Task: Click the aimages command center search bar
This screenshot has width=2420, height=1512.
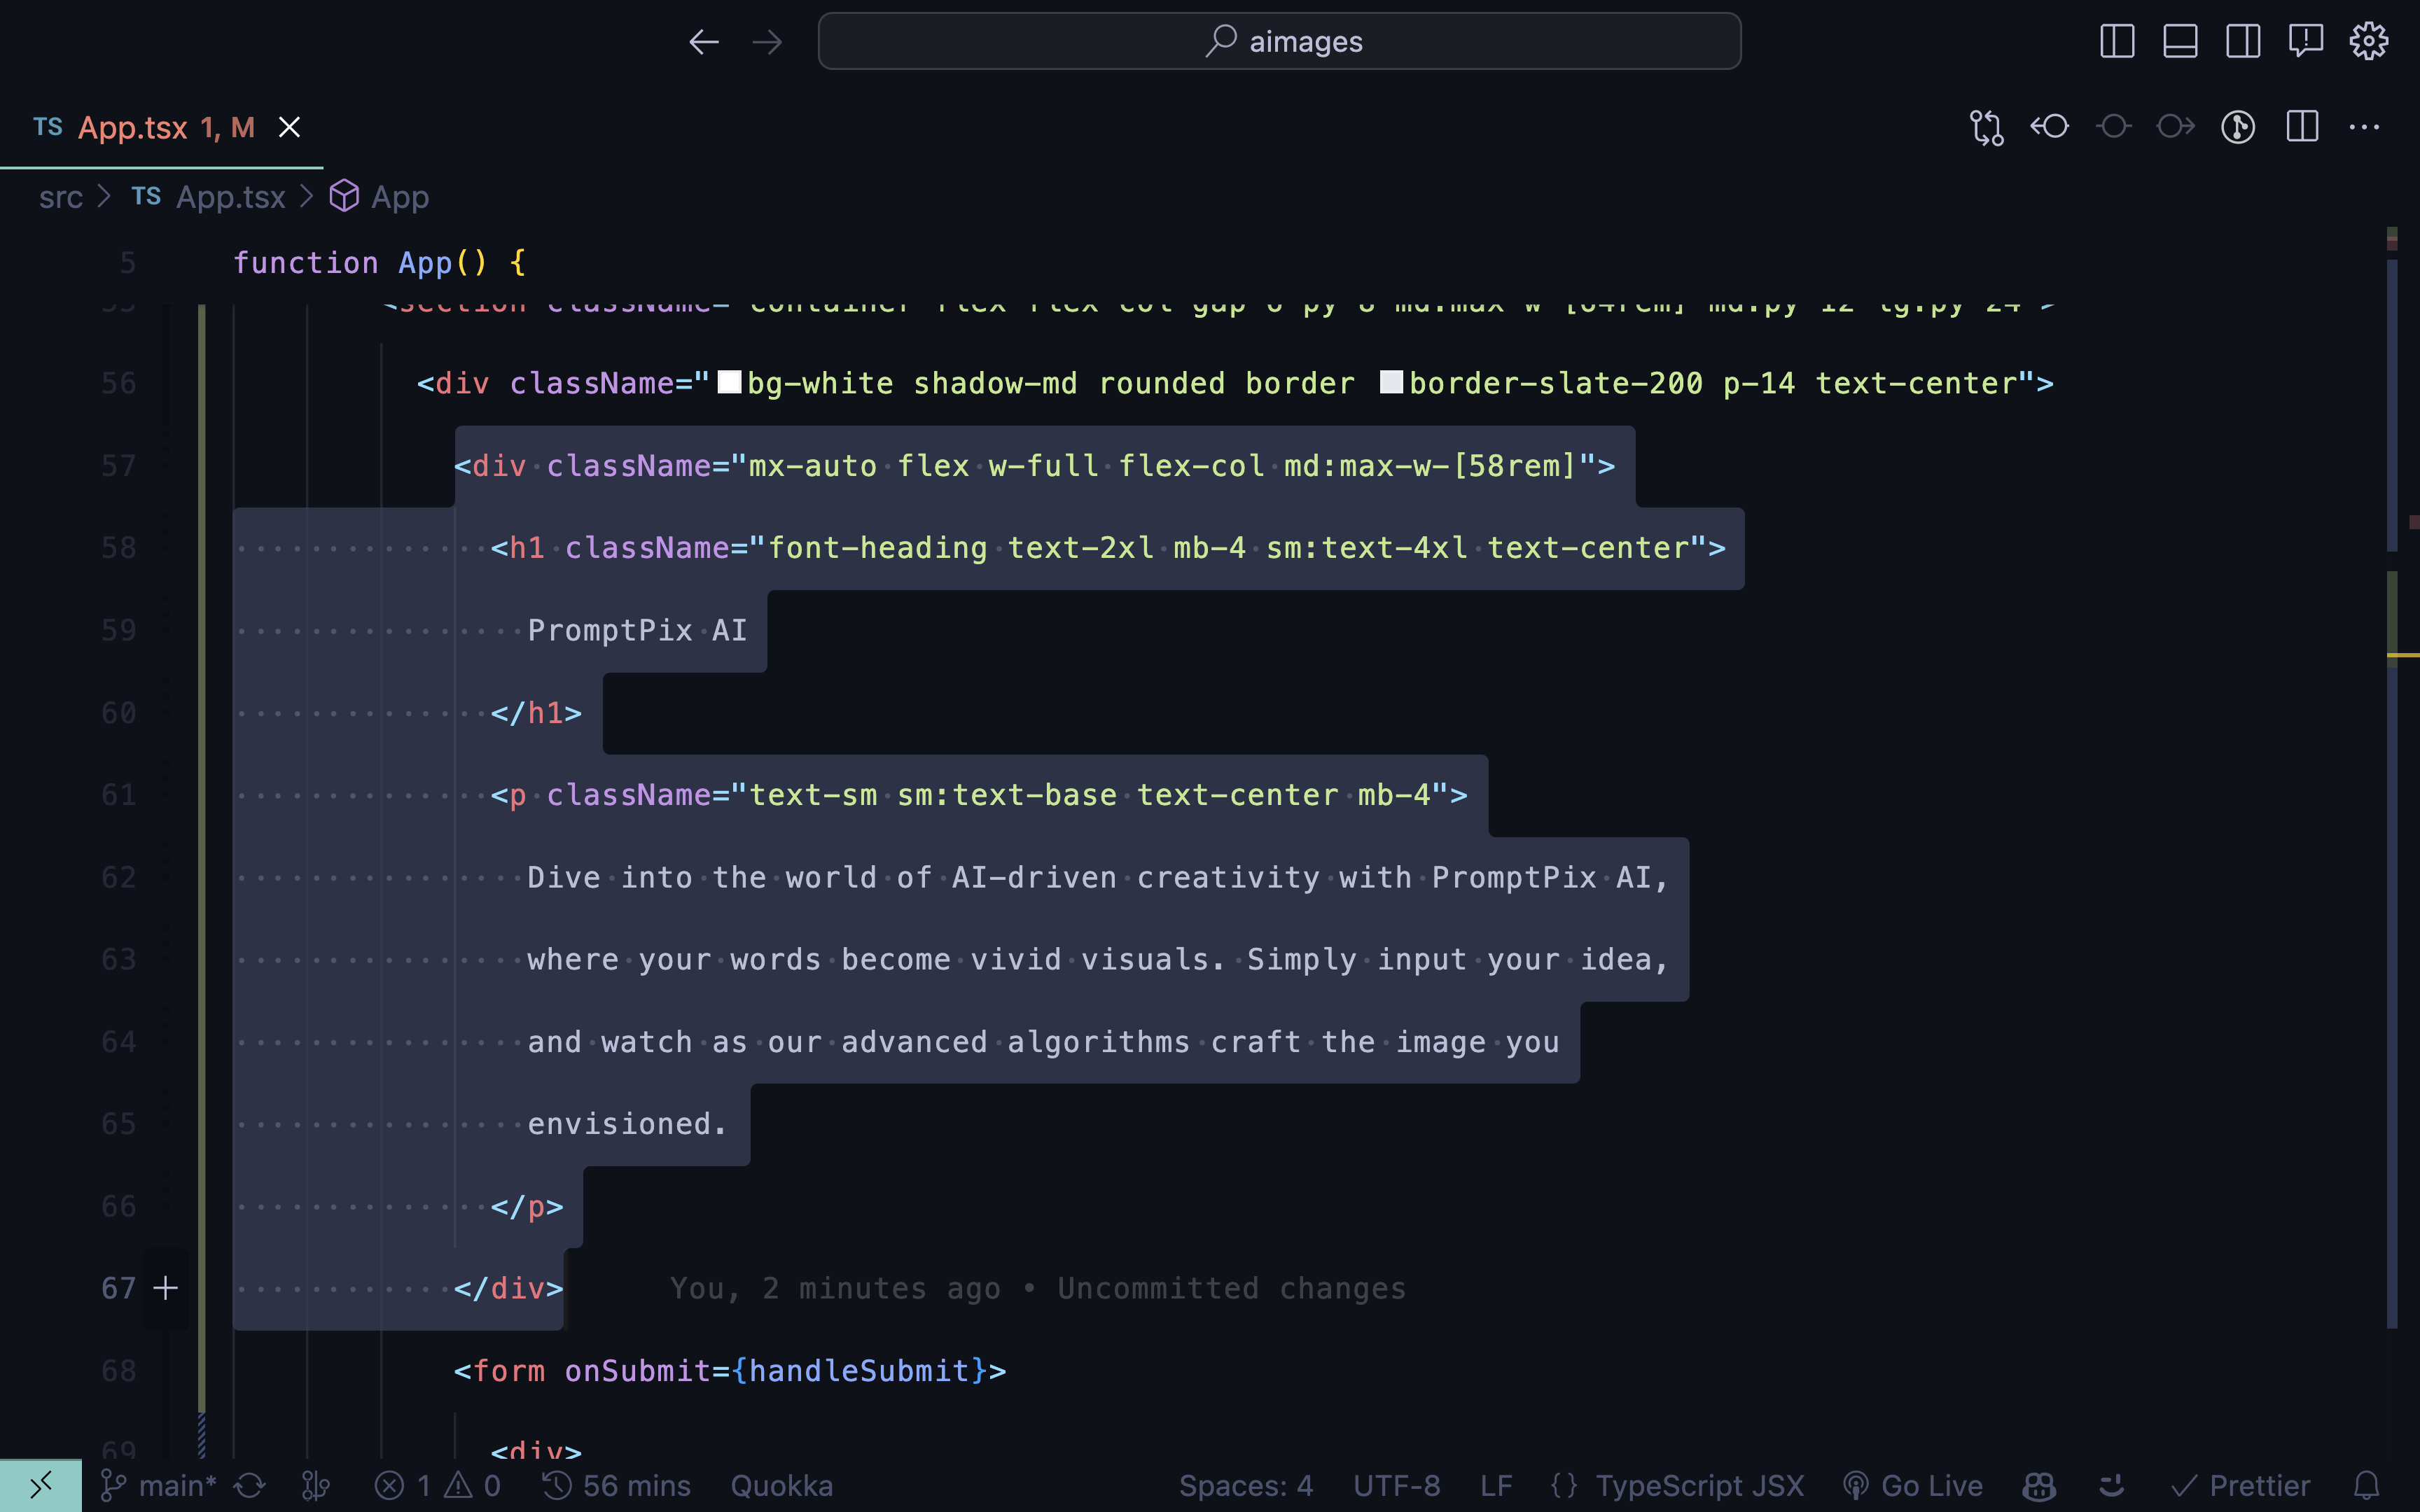Action: [1280, 41]
